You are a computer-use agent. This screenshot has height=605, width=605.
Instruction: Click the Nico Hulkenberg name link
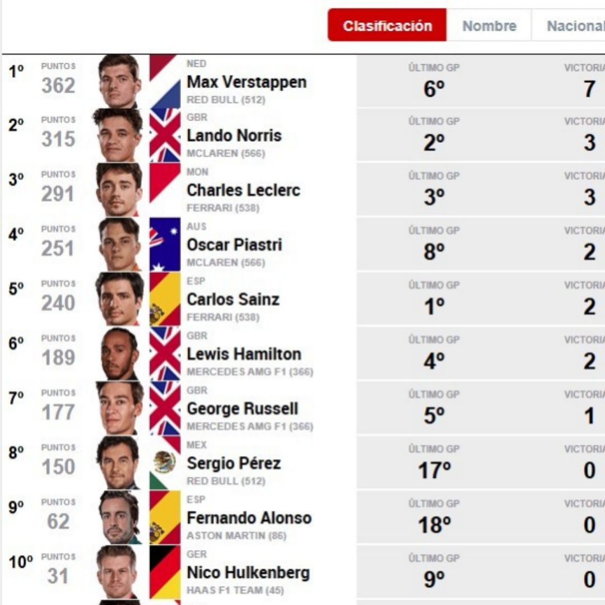point(248,573)
